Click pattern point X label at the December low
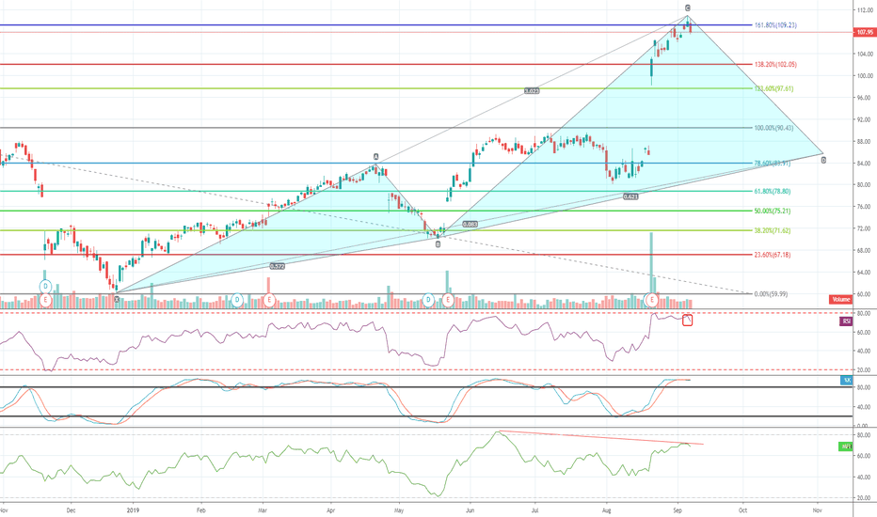This screenshot has height=517, width=877. tap(117, 300)
